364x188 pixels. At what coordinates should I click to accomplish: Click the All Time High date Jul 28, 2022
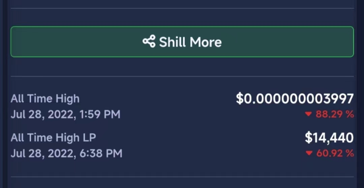tap(42, 115)
